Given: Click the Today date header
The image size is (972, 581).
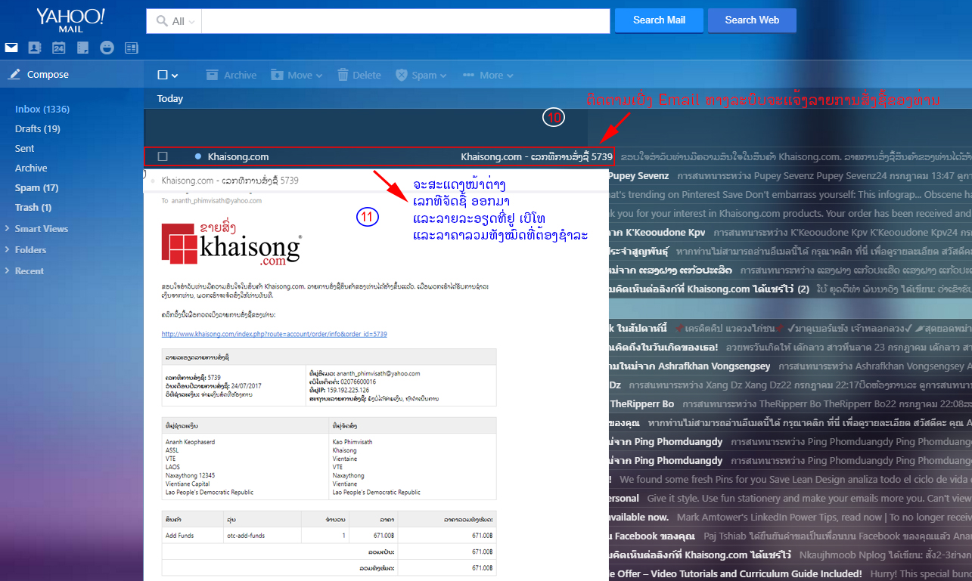Looking at the screenshot, I should click(x=170, y=98).
